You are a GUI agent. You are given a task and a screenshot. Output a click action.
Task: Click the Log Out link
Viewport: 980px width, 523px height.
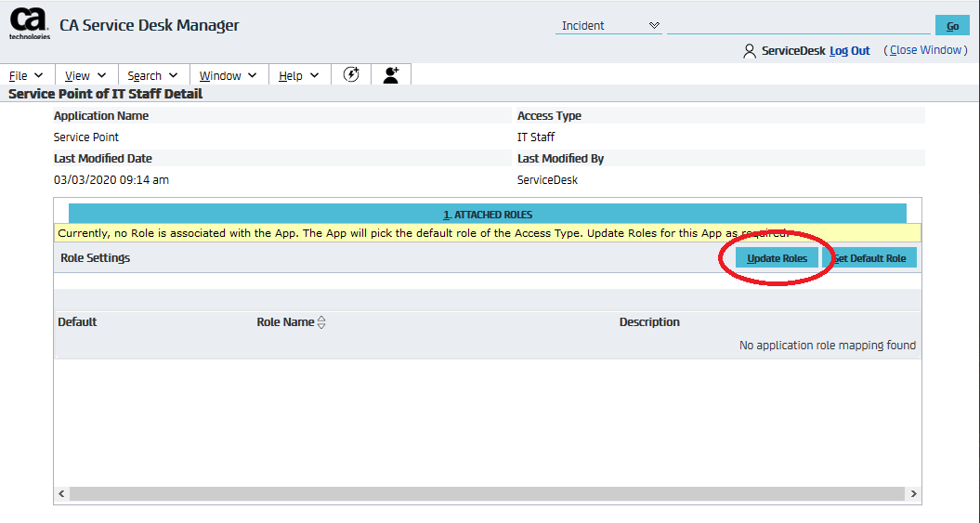point(849,51)
